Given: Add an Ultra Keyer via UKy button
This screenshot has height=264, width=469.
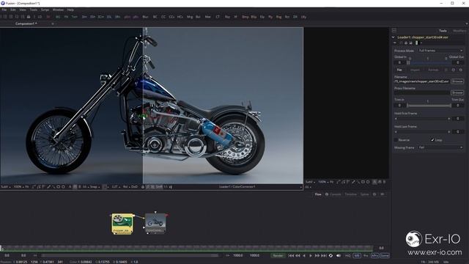Looking at the screenshot, I should (303, 17).
